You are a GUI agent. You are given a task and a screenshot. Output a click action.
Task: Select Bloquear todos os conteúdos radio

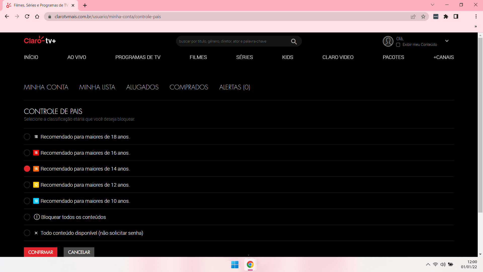click(27, 217)
